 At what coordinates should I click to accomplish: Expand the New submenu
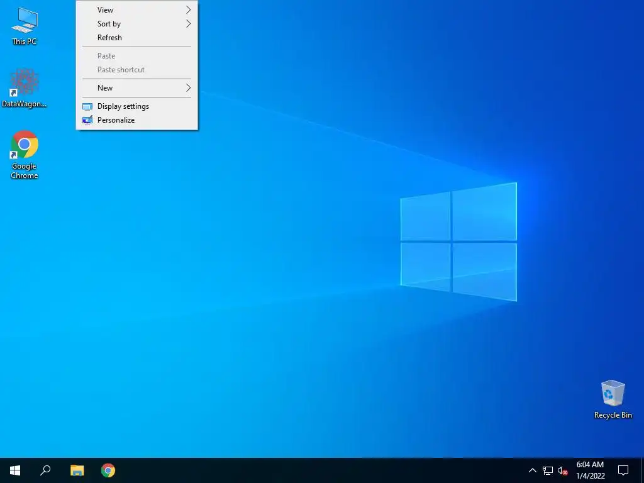point(136,88)
